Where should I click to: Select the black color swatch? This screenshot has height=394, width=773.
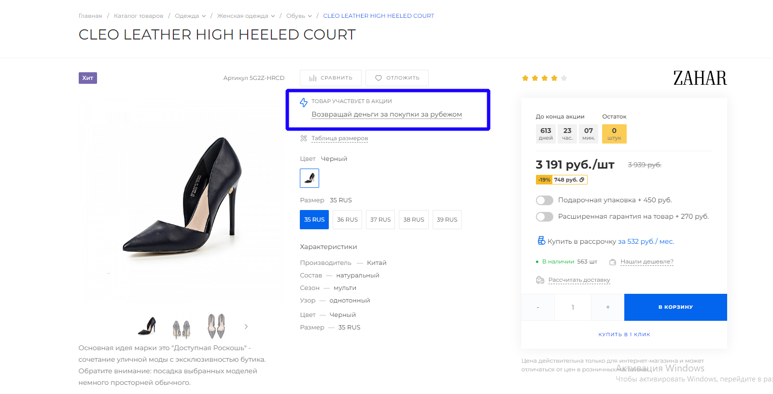tap(309, 178)
